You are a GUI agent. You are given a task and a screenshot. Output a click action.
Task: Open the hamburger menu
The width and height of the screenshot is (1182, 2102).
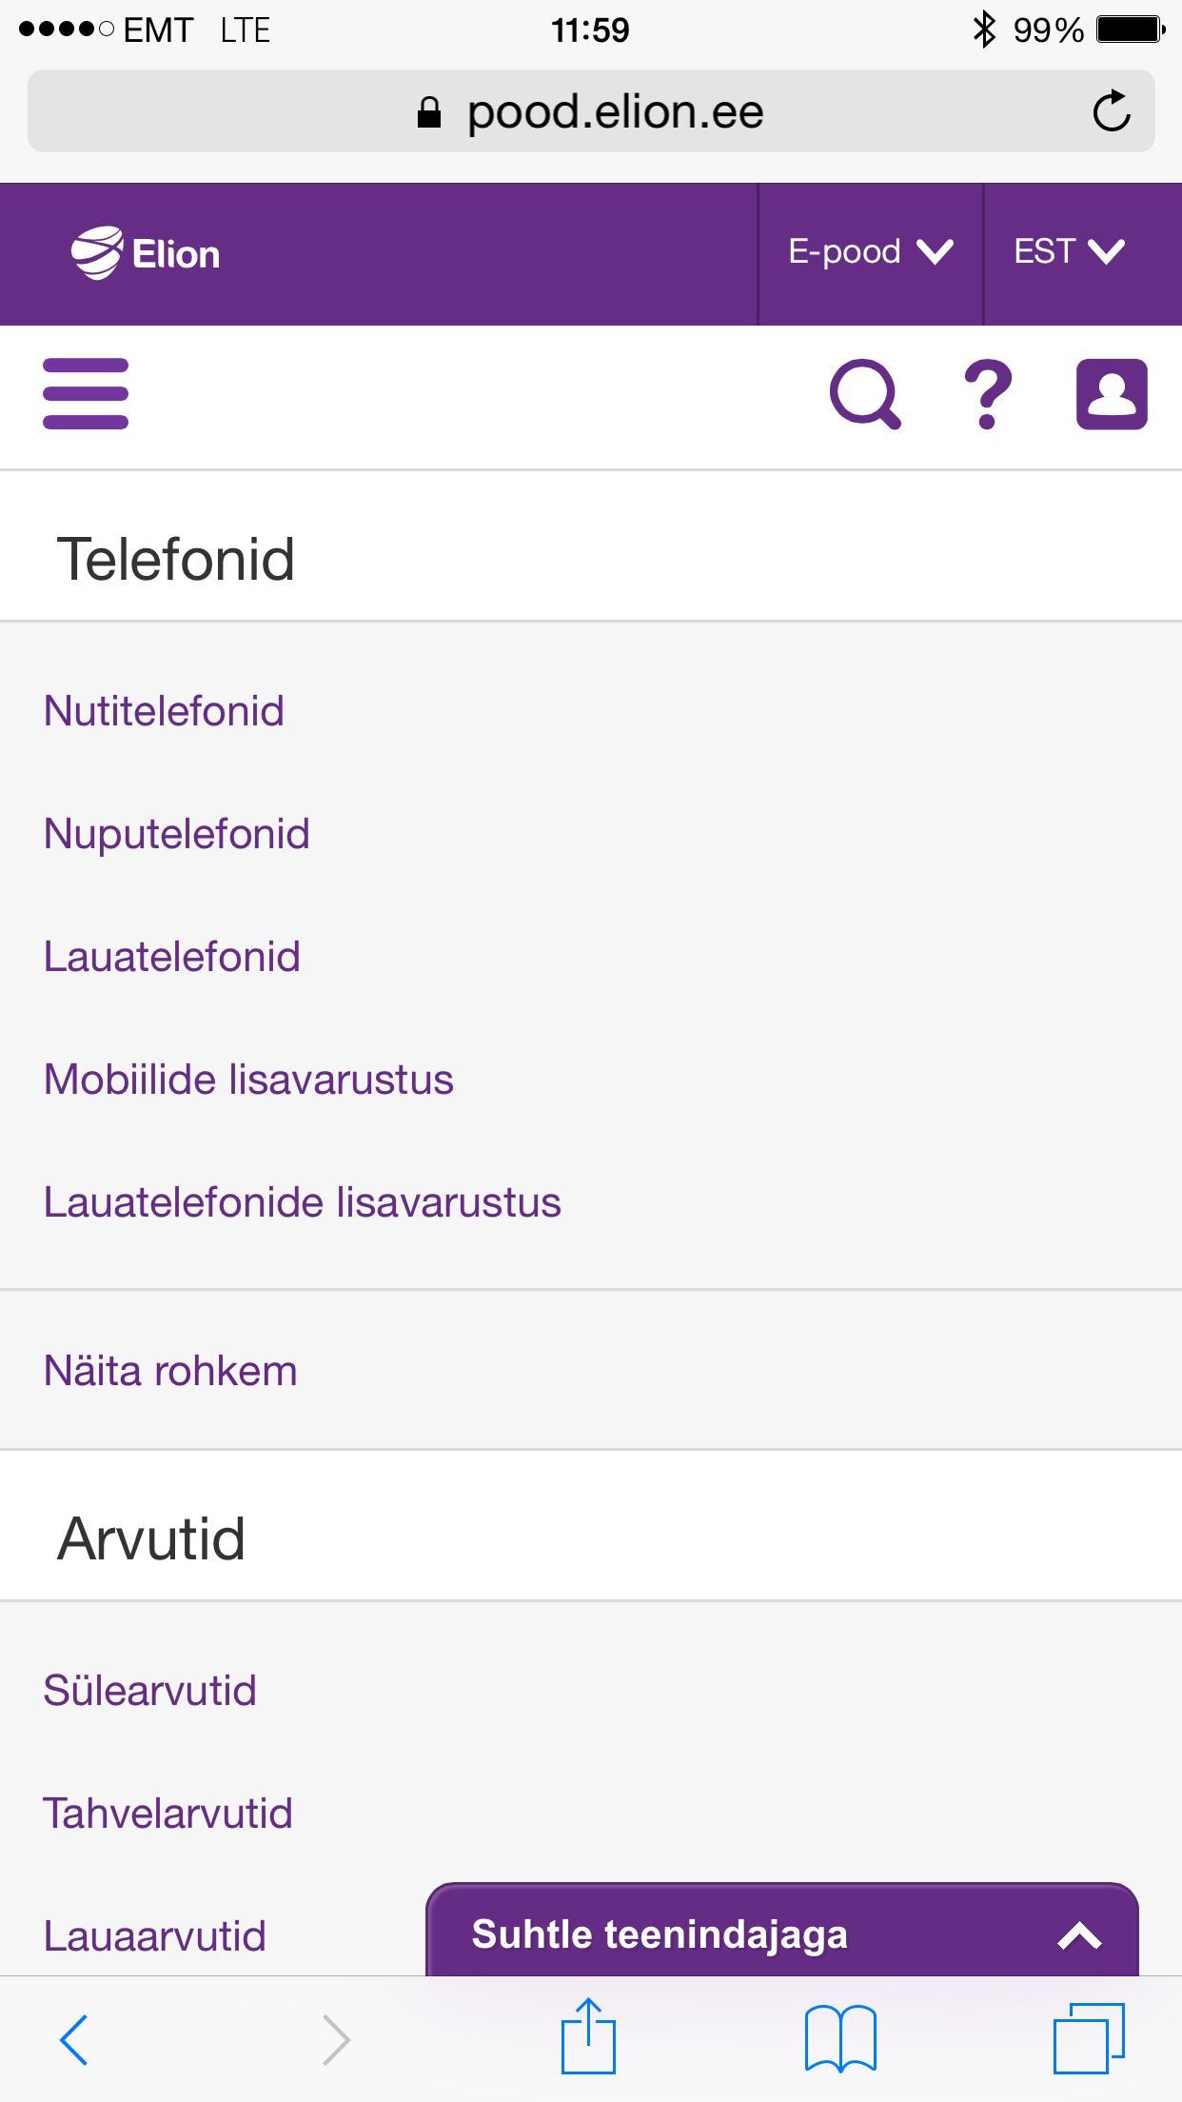click(86, 394)
